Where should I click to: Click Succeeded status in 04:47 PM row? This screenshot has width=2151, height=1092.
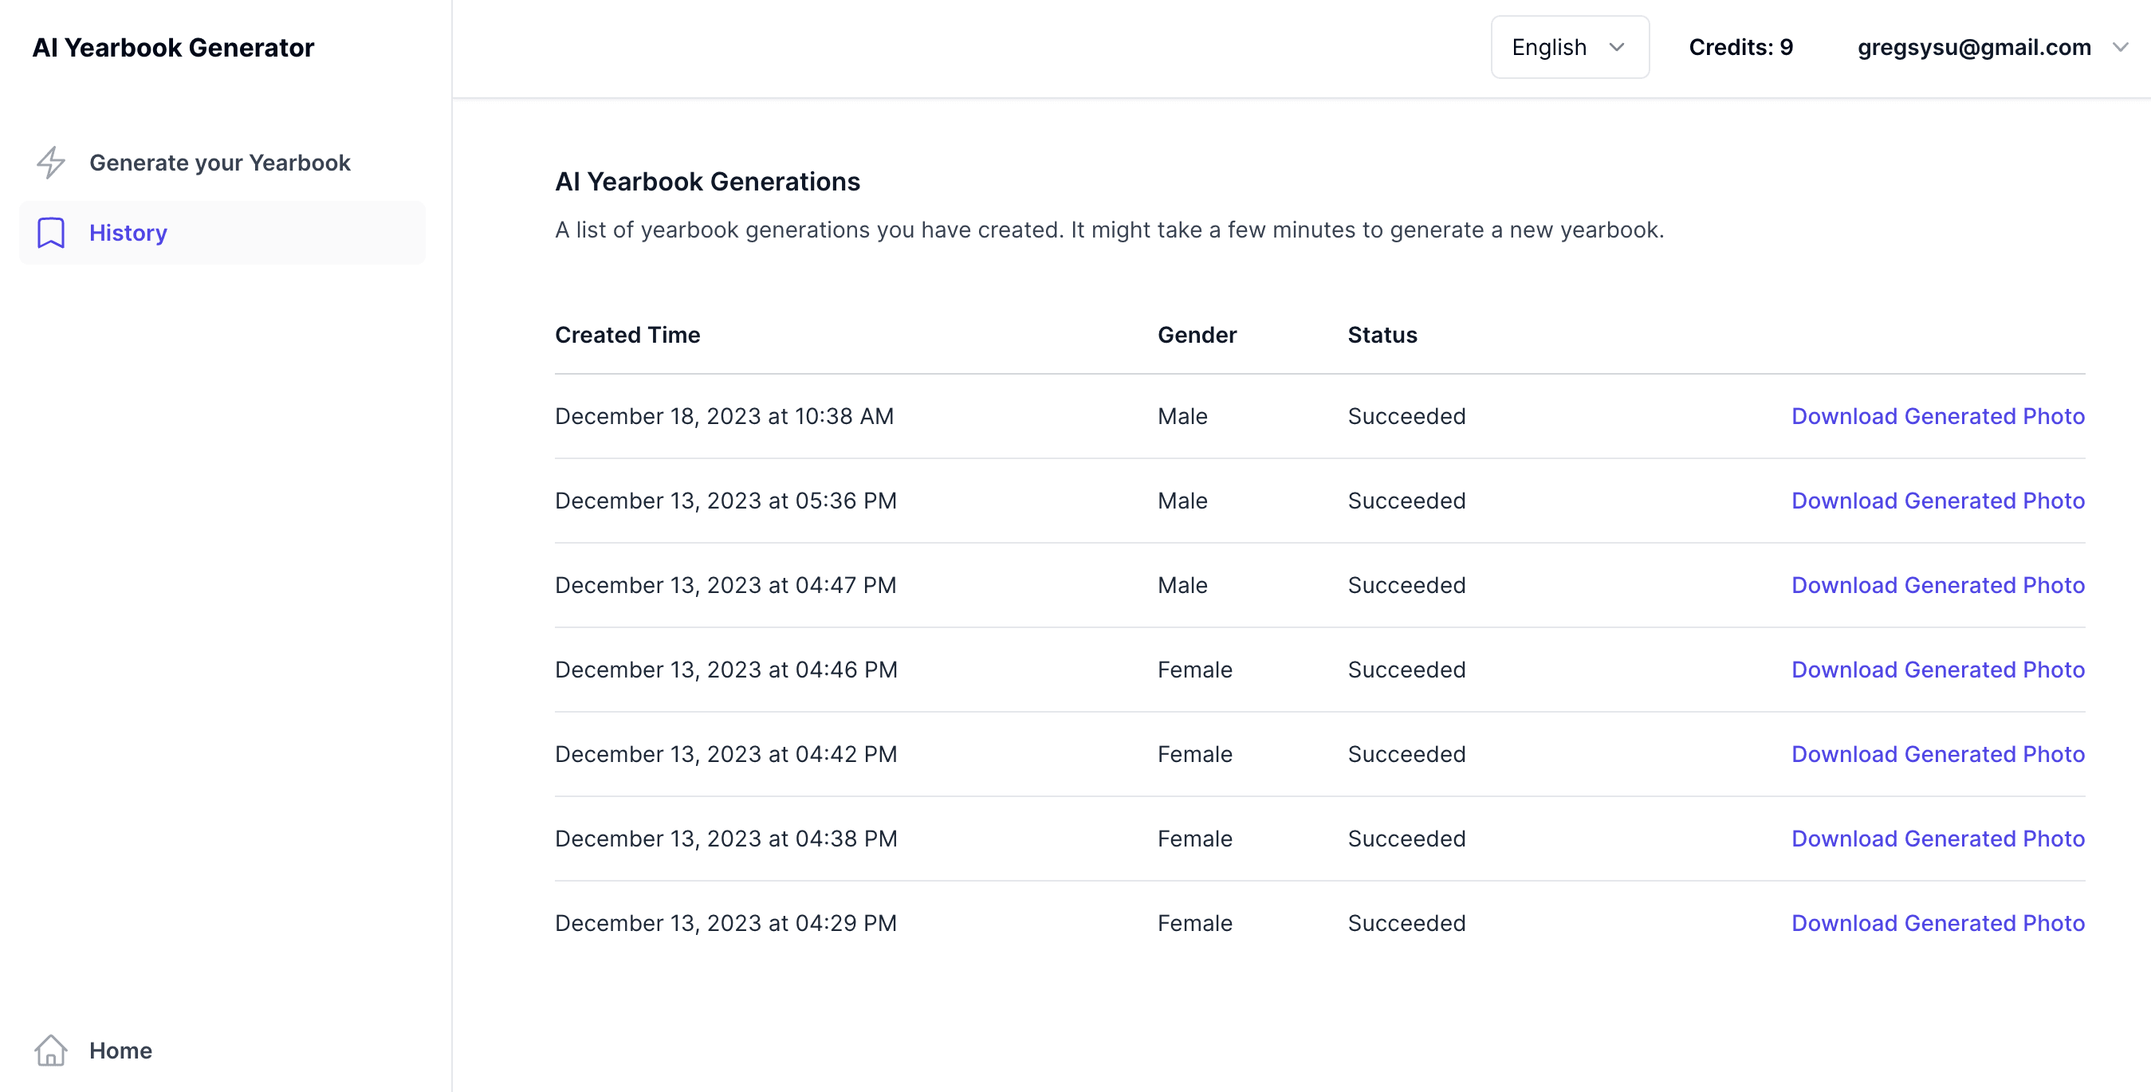pyautogui.click(x=1406, y=585)
